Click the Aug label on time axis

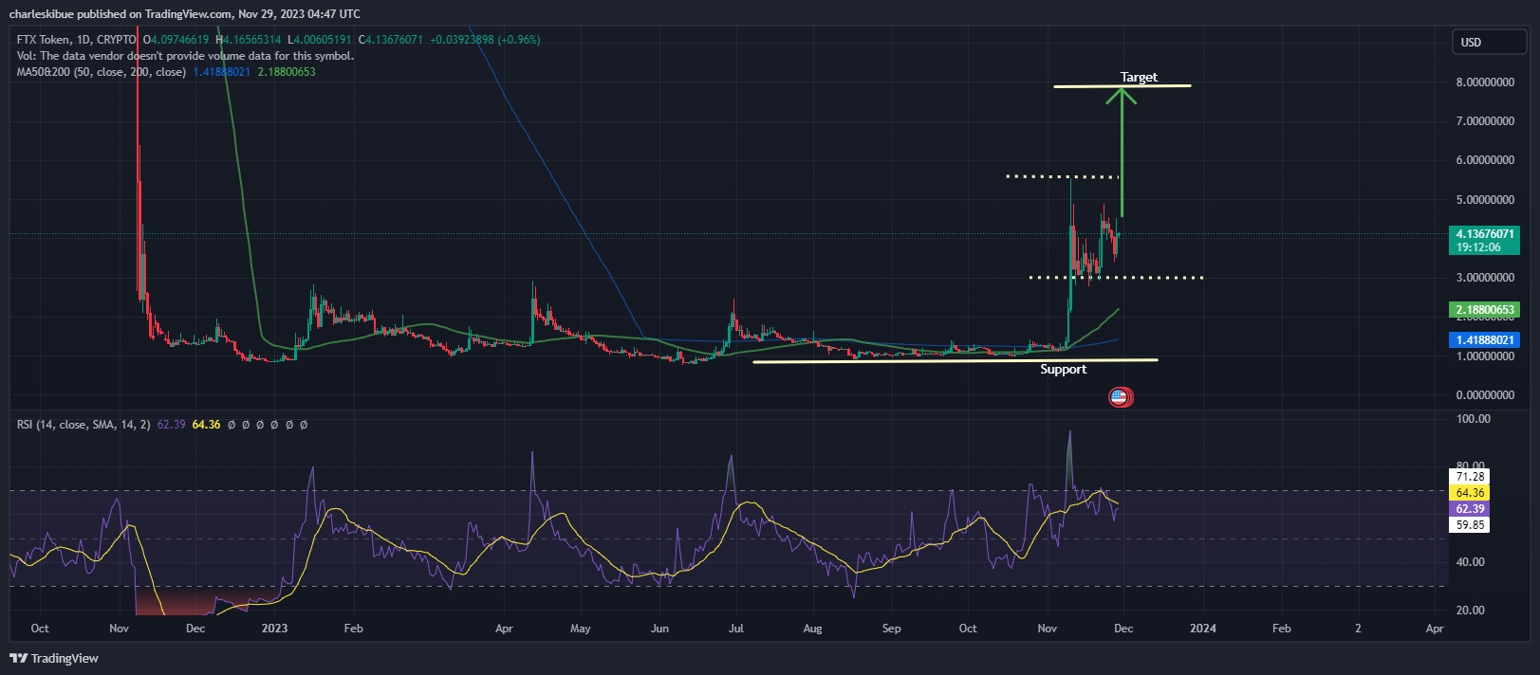812,629
